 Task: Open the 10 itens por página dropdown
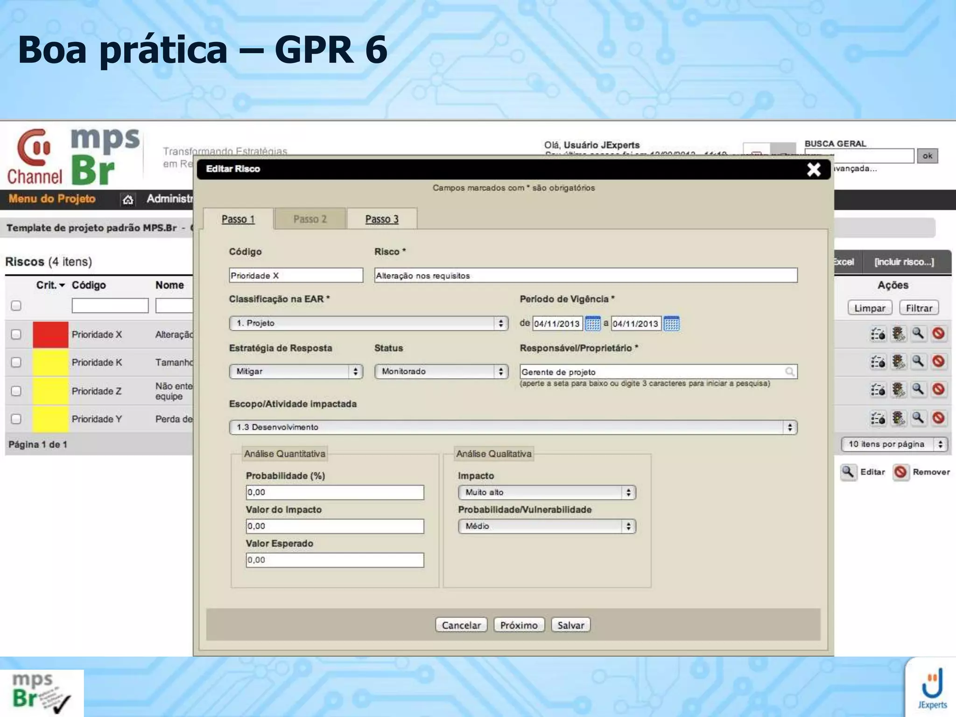click(894, 444)
